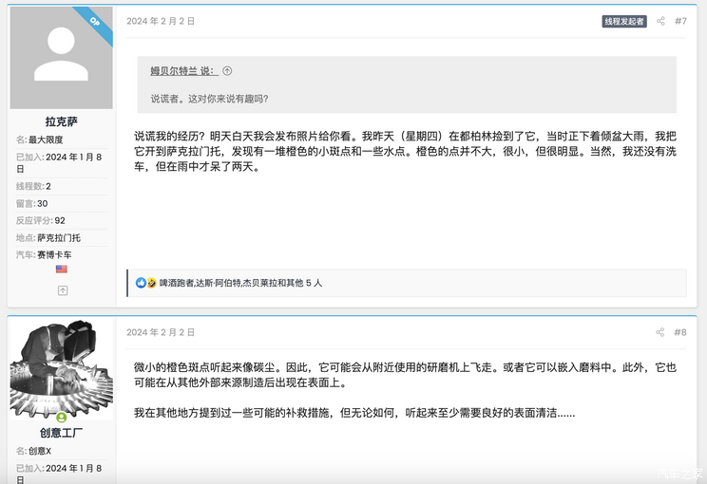Collapse 拉克萨's user info with the arrow box
This screenshot has width=707, height=484.
pyautogui.click(x=62, y=290)
